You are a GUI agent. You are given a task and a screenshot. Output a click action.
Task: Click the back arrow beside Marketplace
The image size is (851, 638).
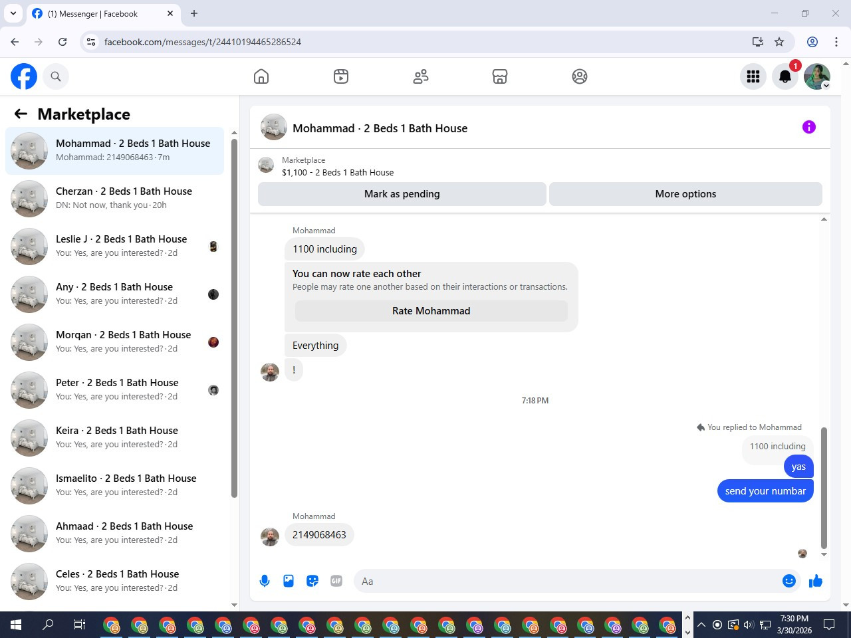coord(21,114)
